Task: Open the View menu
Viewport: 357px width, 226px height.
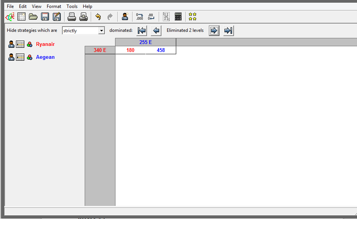Action: click(x=36, y=6)
